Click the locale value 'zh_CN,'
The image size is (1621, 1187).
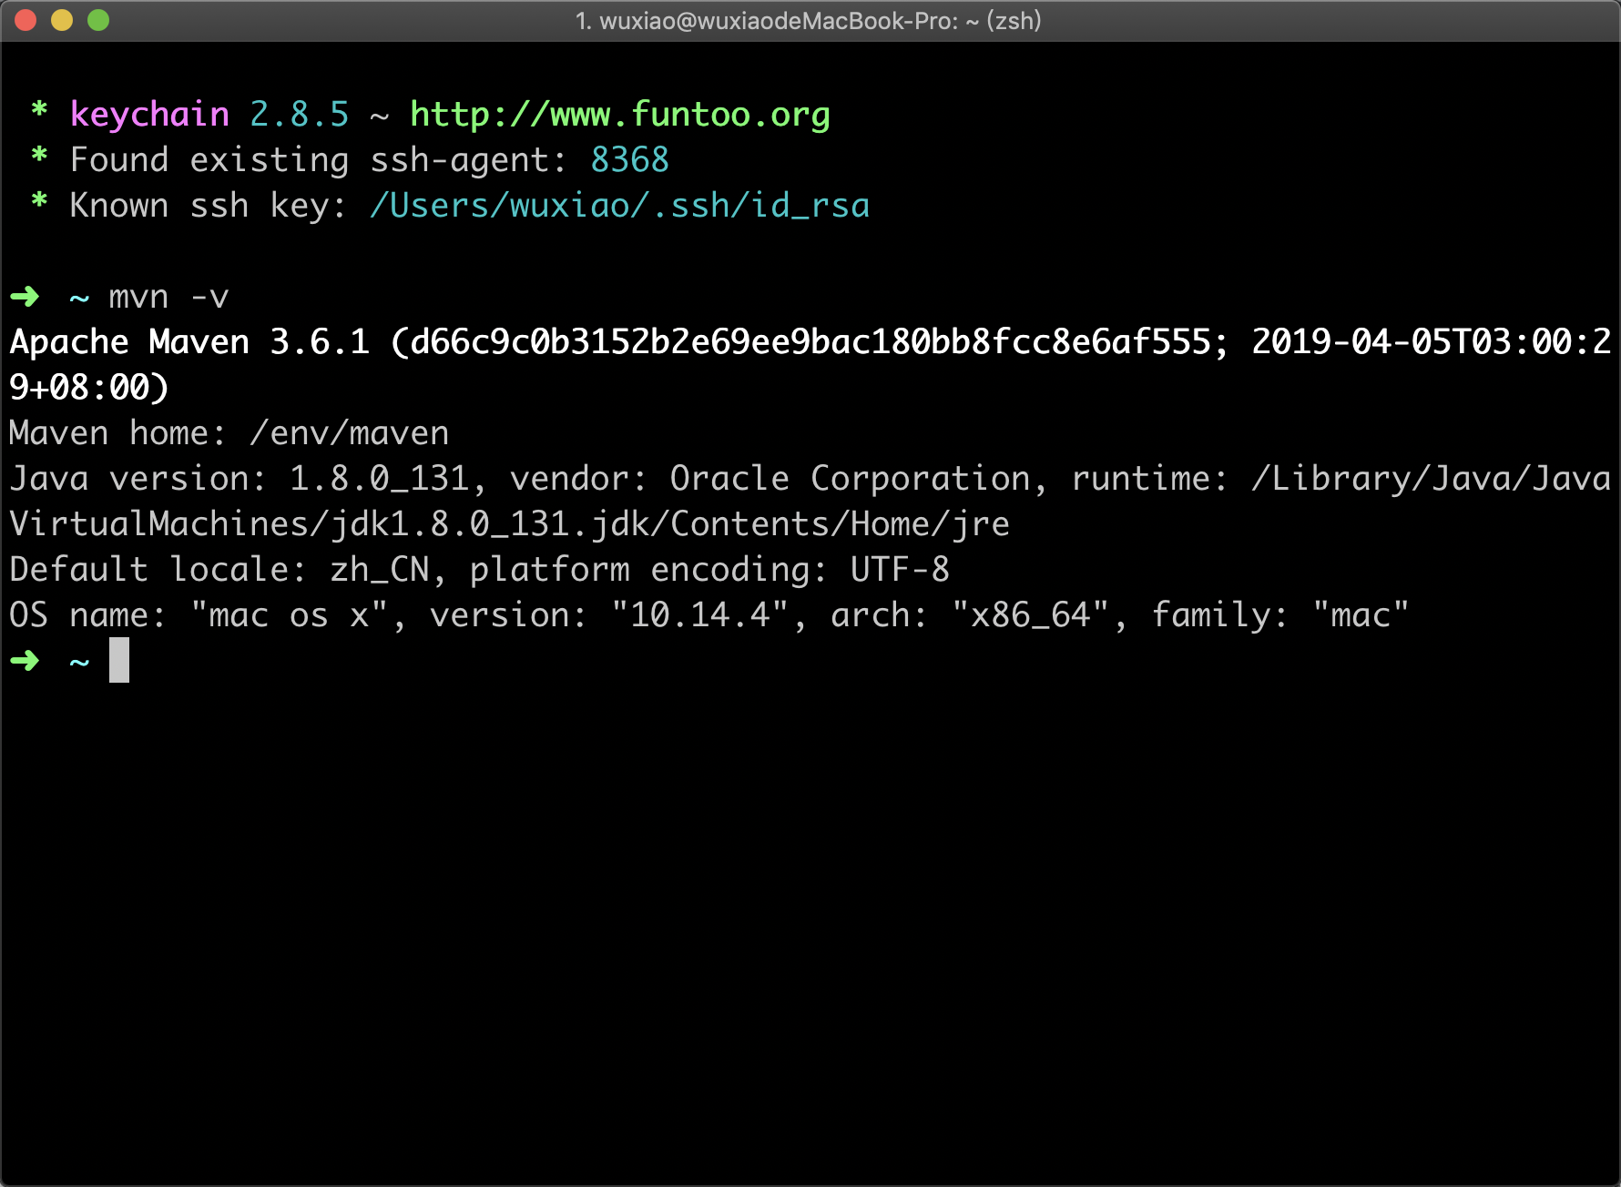click(389, 570)
